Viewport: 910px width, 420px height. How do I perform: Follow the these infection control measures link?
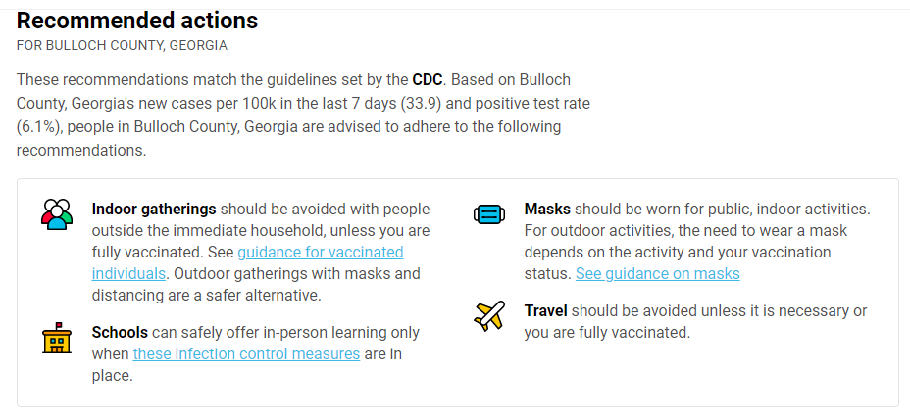247,353
